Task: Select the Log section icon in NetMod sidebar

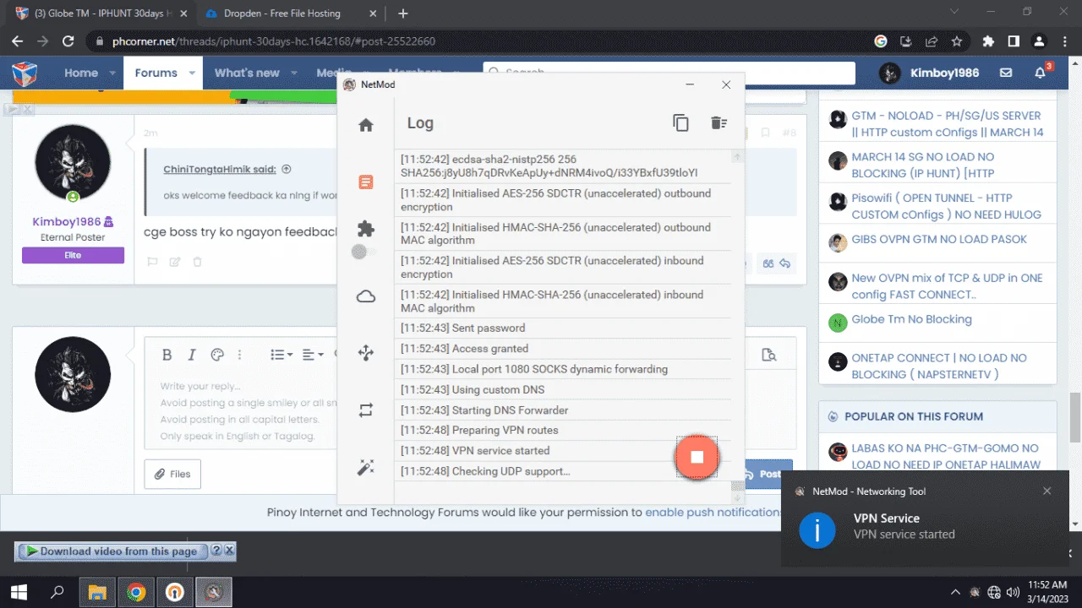Action: (x=365, y=182)
